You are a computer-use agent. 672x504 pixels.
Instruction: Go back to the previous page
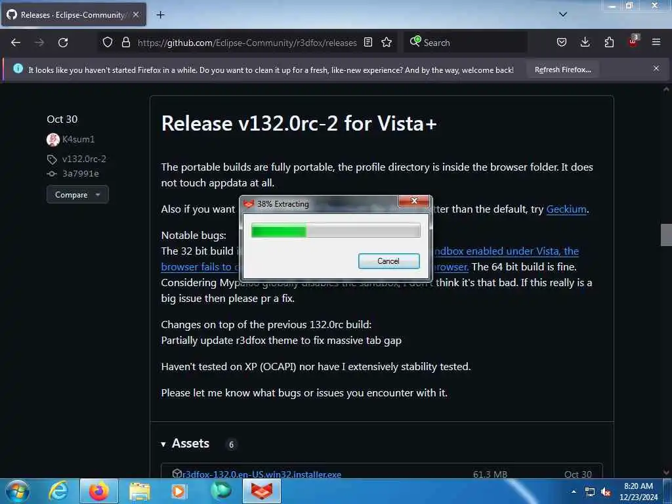click(x=16, y=43)
